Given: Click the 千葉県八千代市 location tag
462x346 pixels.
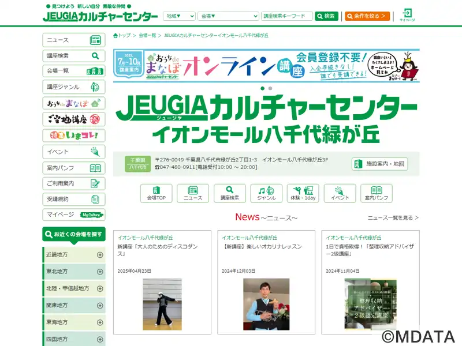Looking at the screenshot, I should click(138, 164).
